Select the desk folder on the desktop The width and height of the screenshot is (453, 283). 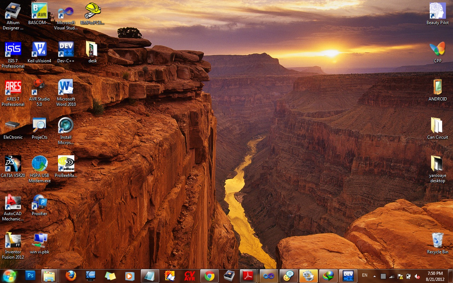[x=92, y=52]
